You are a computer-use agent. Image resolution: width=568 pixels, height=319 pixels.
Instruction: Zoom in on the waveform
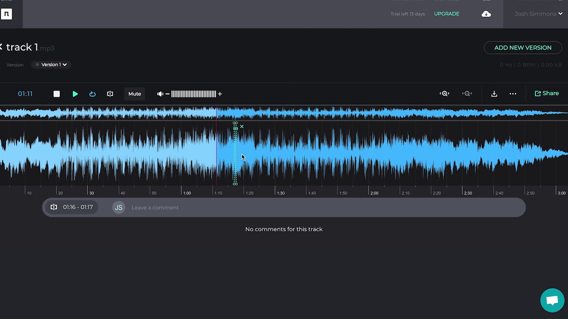[x=445, y=93]
